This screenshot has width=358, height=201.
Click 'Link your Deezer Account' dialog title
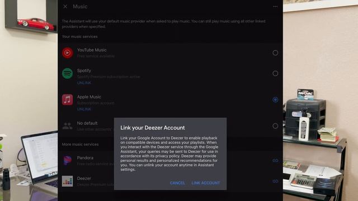click(153, 128)
